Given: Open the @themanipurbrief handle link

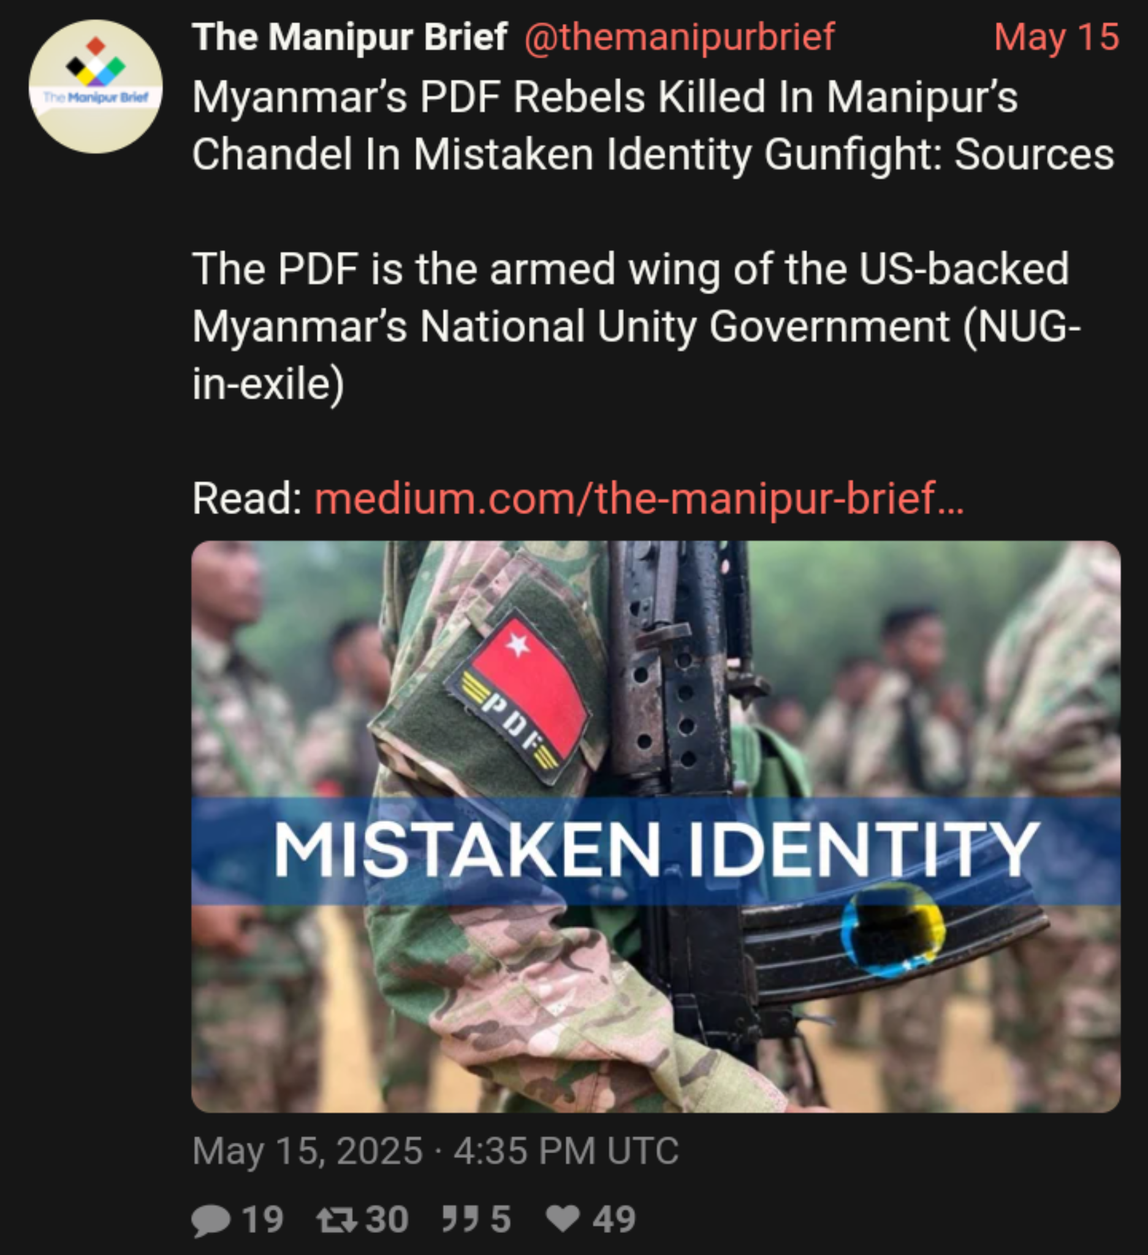Looking at the screenshot, I should click(679, 37).
